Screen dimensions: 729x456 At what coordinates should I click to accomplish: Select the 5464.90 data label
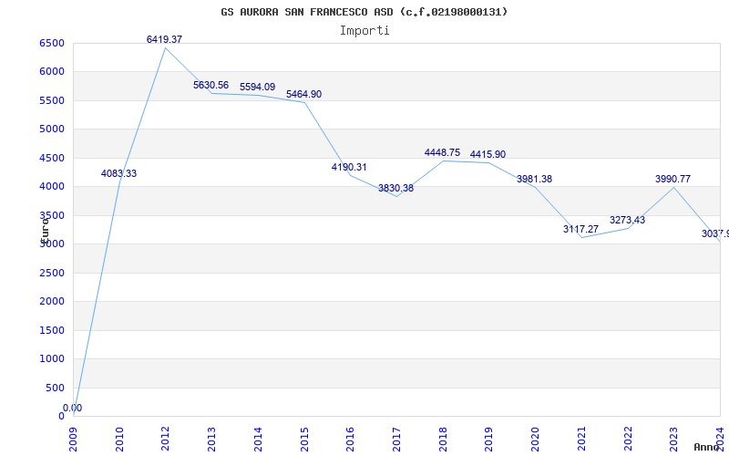pyautogui.click(x=304, y=95)
